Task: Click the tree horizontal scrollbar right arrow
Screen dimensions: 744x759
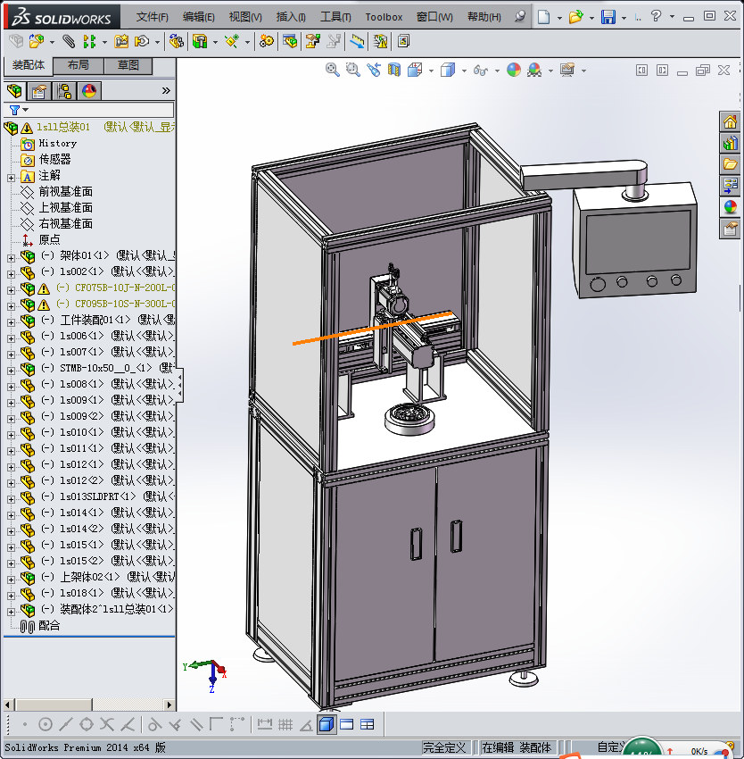Action: (x=169, y=705)
